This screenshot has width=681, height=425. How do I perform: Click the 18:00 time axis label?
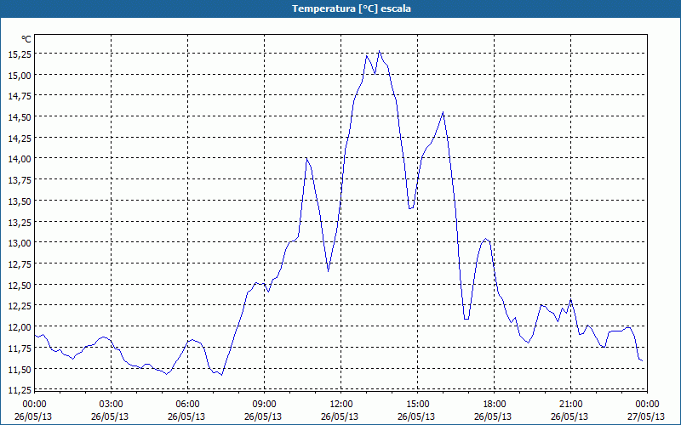495,405
